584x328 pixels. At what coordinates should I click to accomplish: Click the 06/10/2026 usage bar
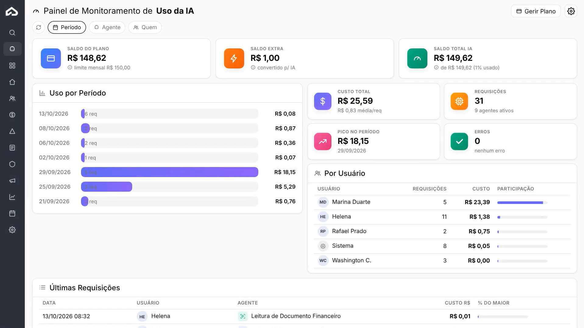169,143
